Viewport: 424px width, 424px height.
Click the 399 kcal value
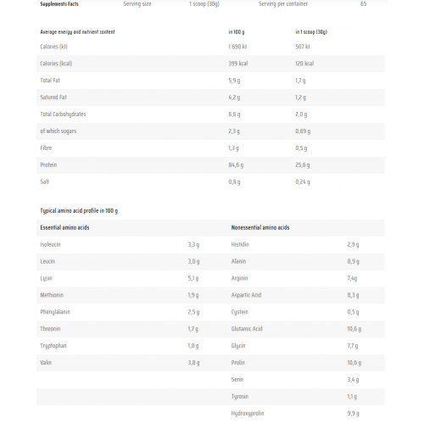[x=238, y=64]
